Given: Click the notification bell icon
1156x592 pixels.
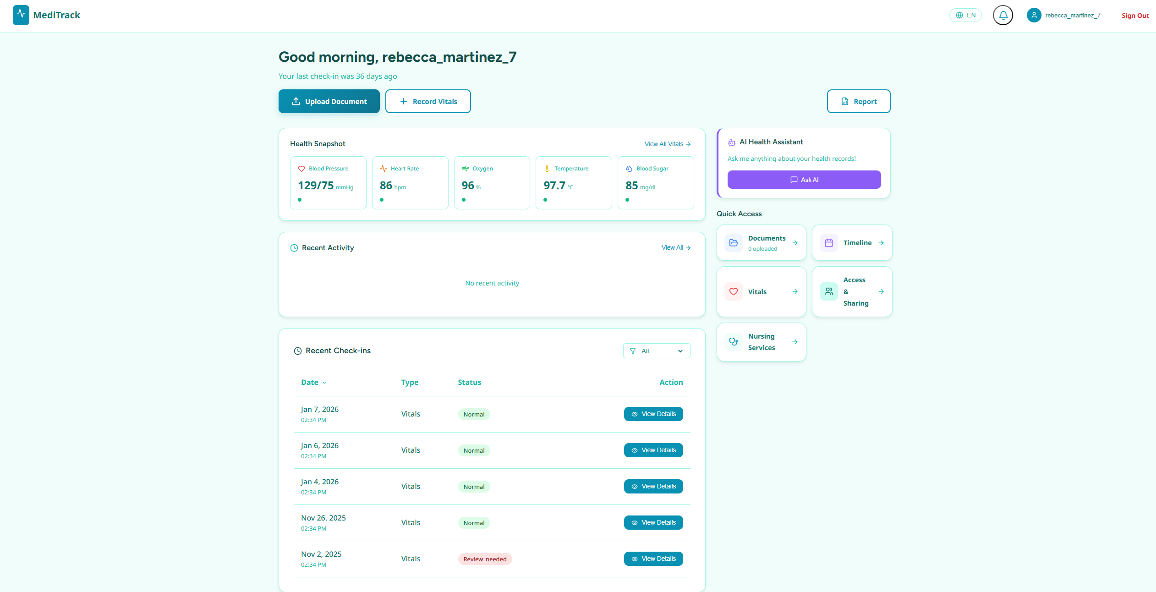Looking at the screenshot, I should pyautogui.click(x=1003, y=15).
